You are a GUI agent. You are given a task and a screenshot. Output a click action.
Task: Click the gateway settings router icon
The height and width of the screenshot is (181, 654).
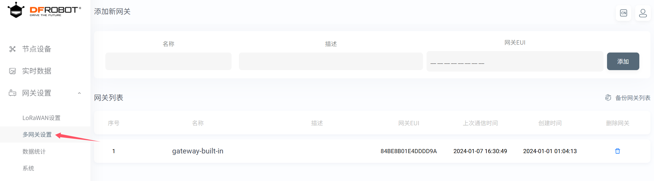point(12,93)
